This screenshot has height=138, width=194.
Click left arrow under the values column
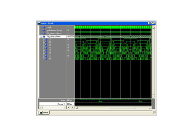coord(69,108)
